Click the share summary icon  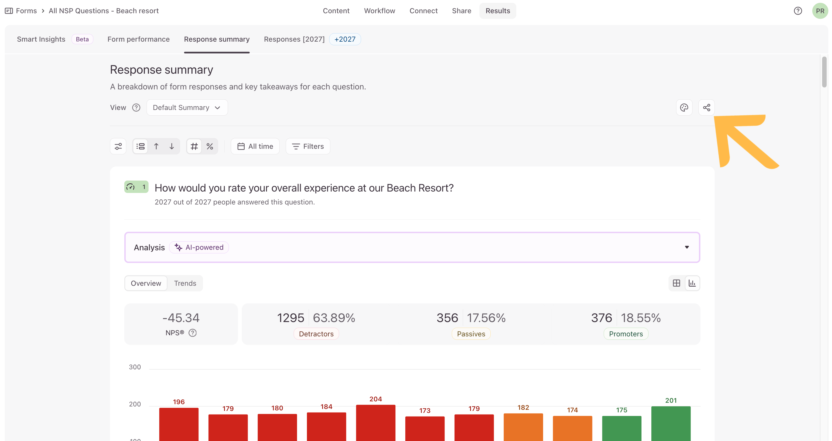click(x=706, y=107)
